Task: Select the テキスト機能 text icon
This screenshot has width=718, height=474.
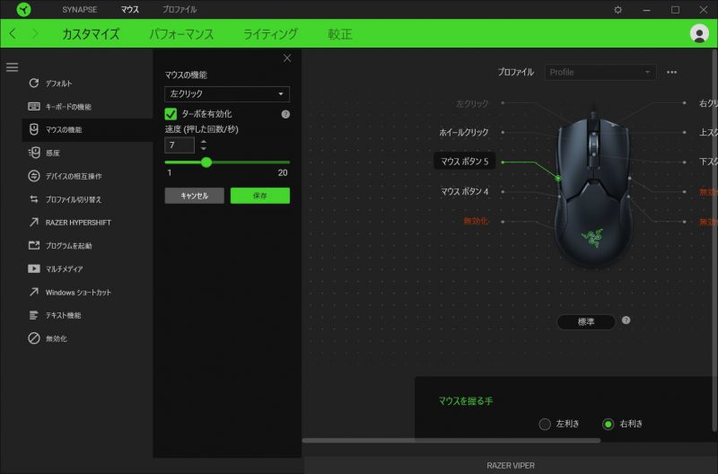Action: pyautogui.click(x=34, y=315)
